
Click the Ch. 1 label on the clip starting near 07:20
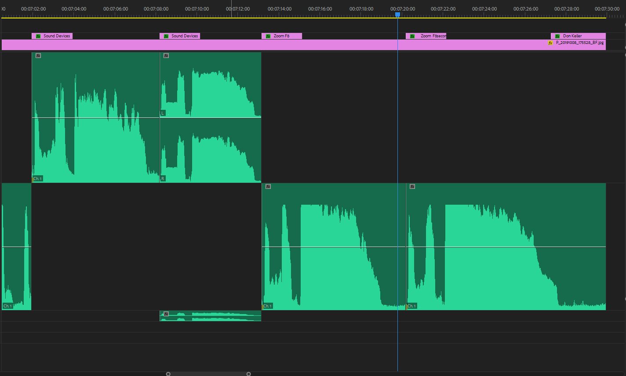pos(411,306)
